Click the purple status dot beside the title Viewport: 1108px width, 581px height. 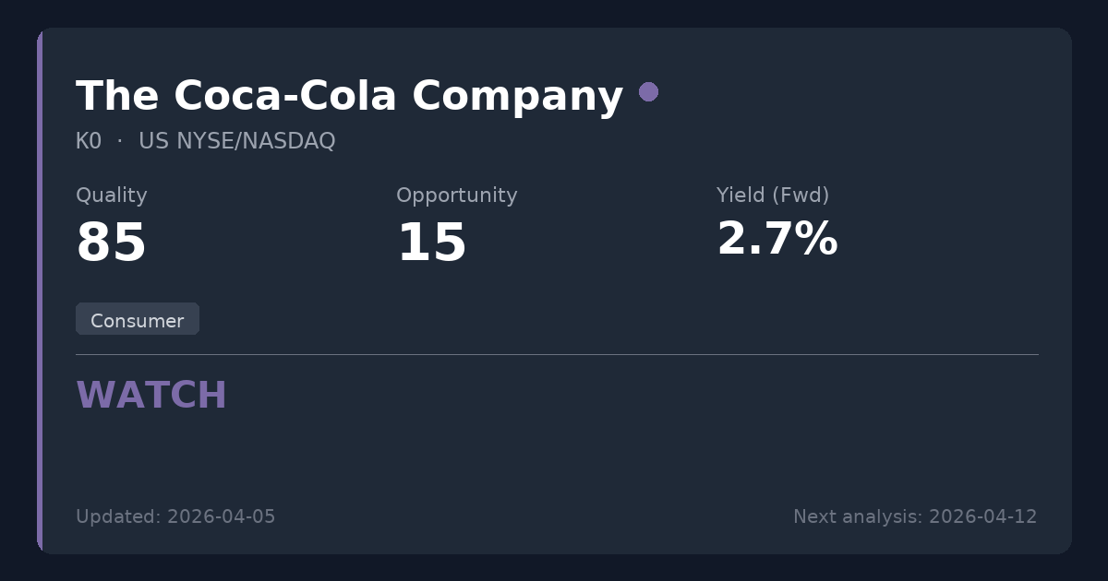pyautogui.click(x=648, y=92)
